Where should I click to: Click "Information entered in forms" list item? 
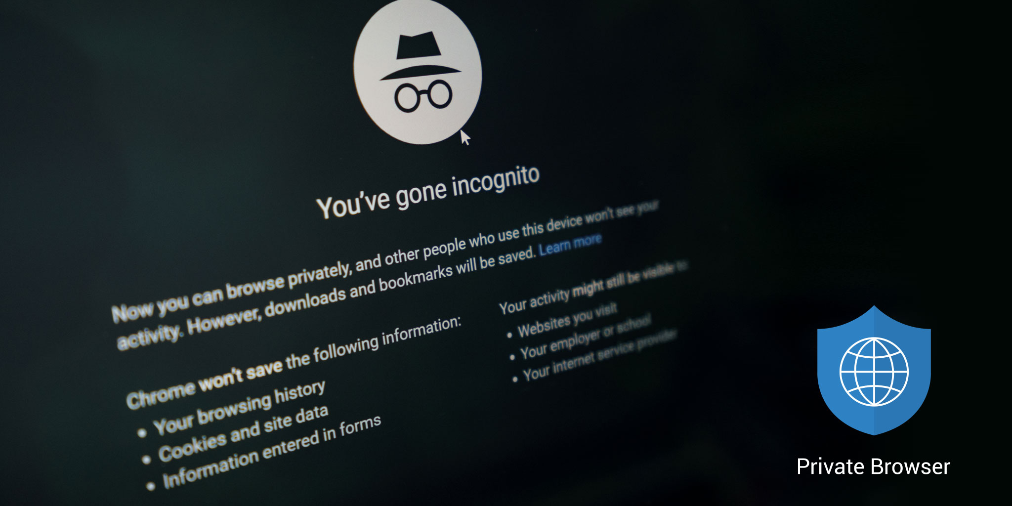[272, 452]
